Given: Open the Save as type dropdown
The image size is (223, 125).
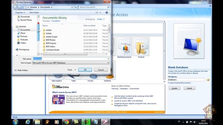Looking at the screenshot, I should click(71, 62).
